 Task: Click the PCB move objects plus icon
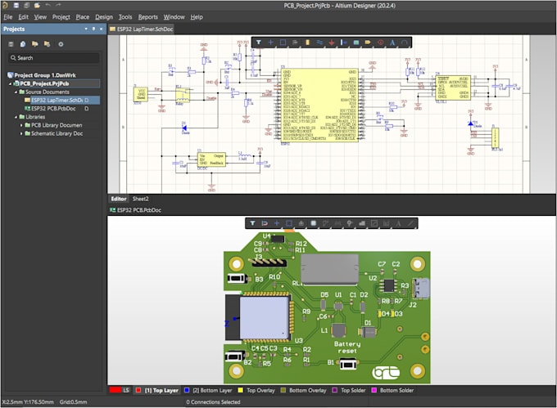click(x=277, y=223)
